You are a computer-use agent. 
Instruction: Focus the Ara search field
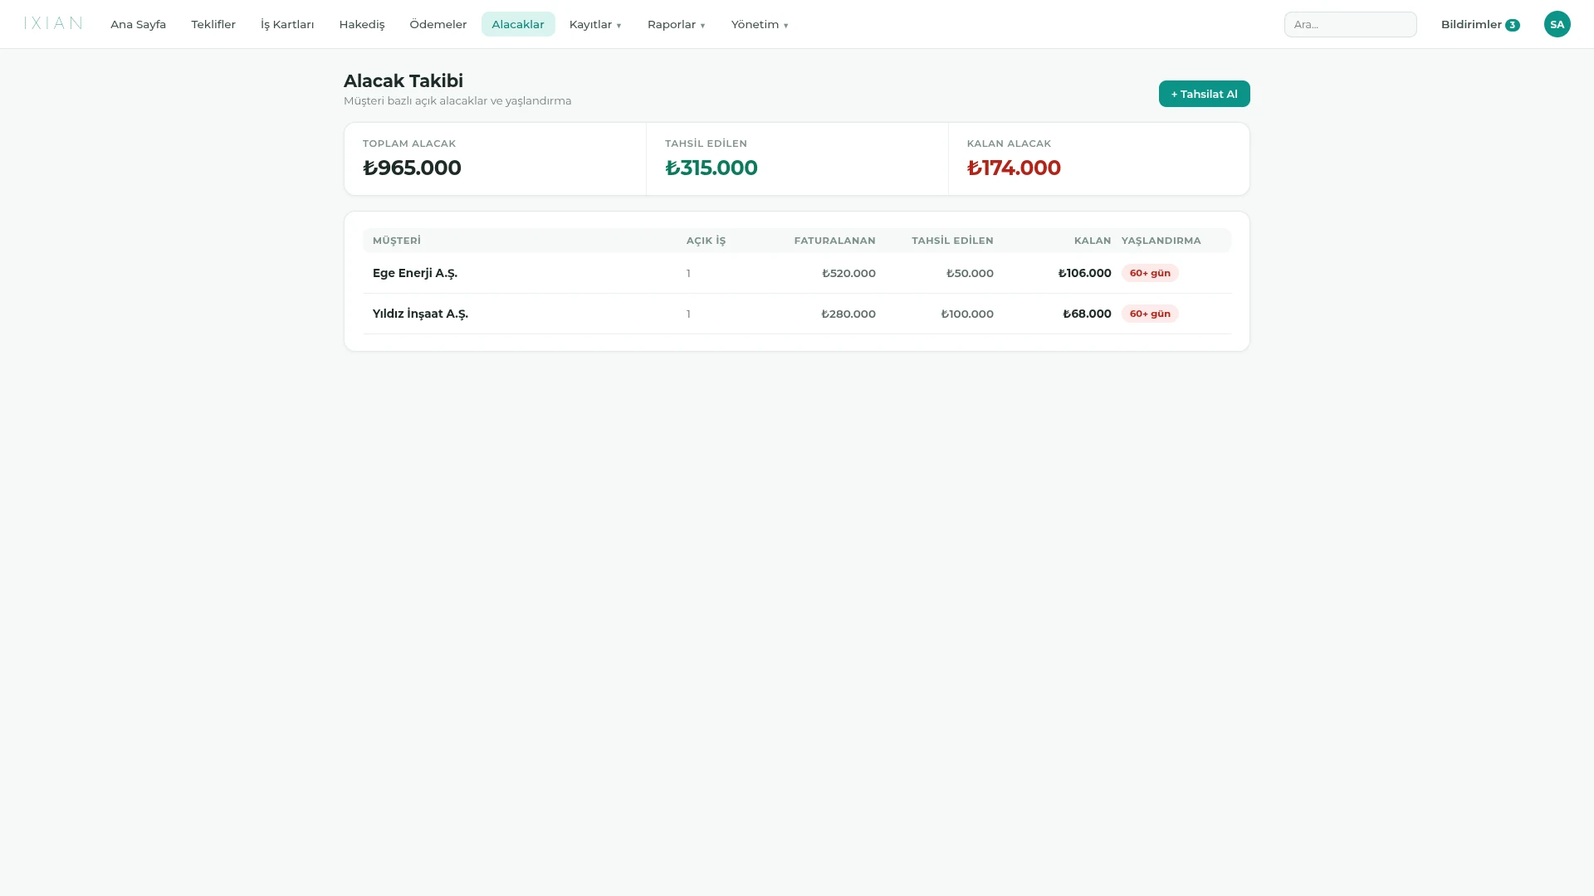[1350, 24]
